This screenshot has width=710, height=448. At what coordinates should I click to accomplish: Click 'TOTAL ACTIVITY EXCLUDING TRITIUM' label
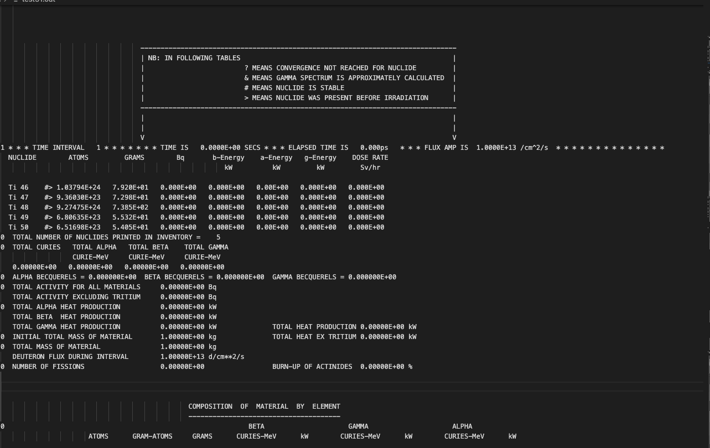coord(76,297)
